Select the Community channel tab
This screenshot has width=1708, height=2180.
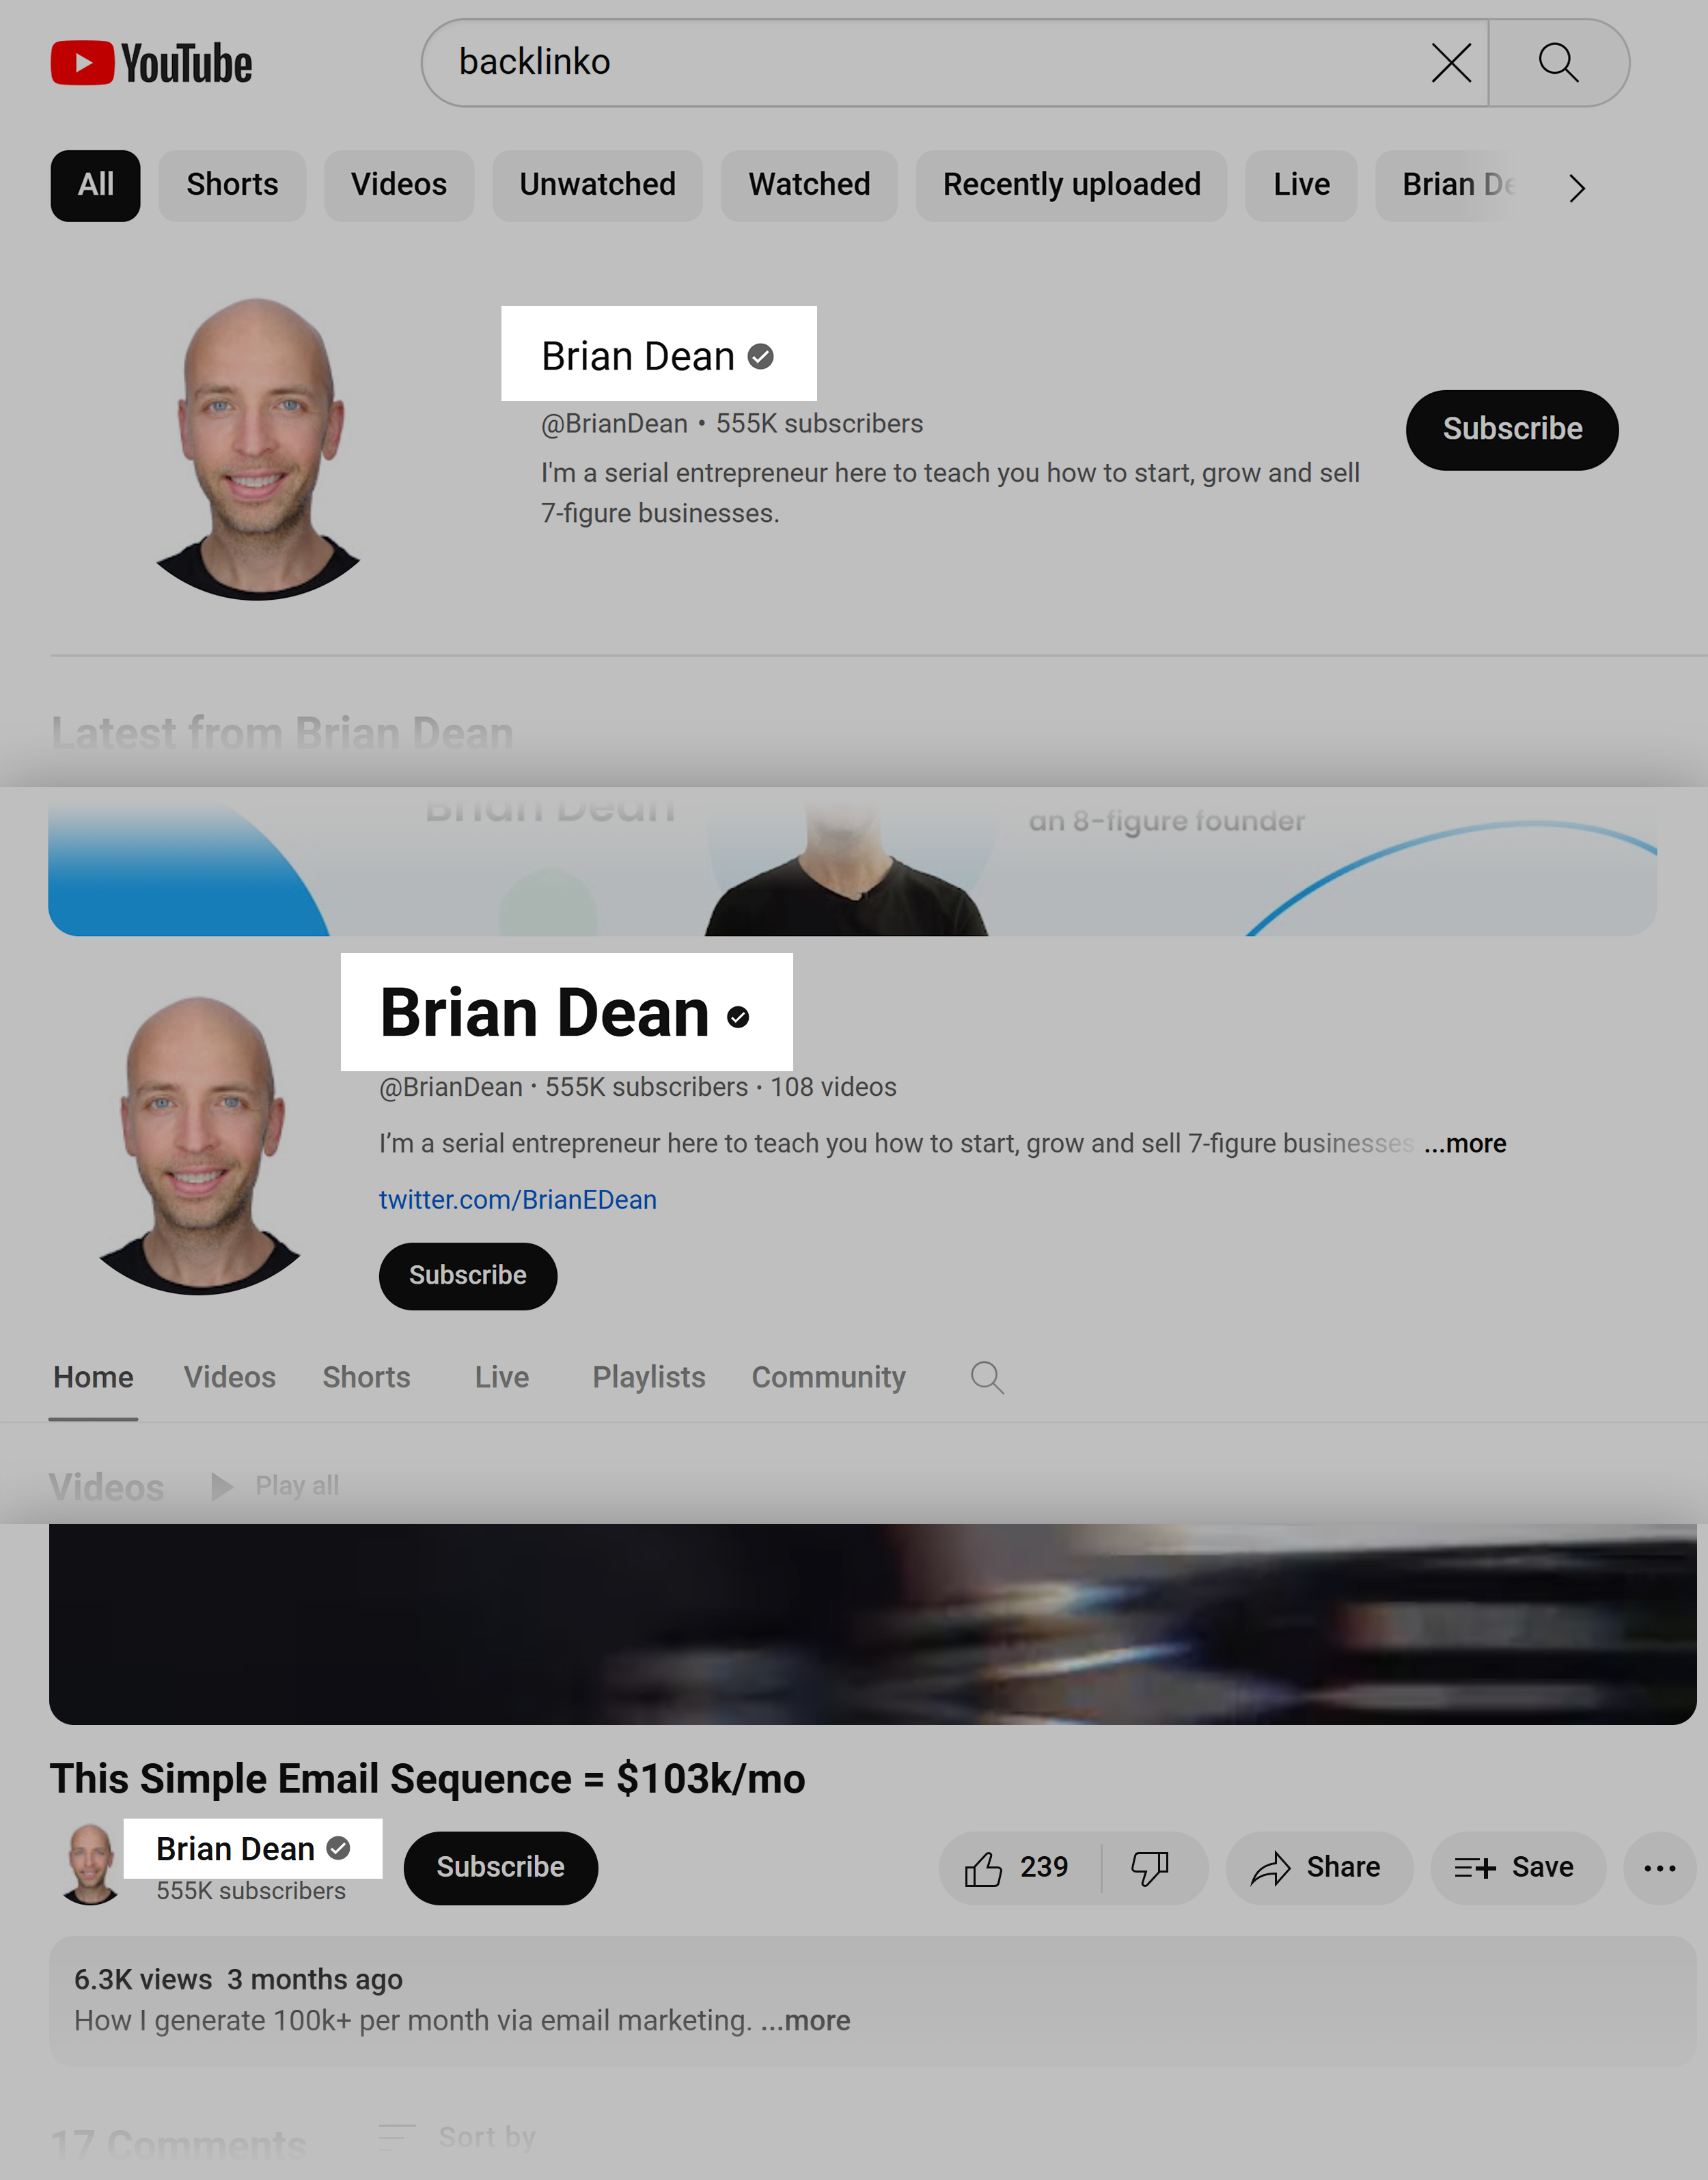(x=827, y=1377)
